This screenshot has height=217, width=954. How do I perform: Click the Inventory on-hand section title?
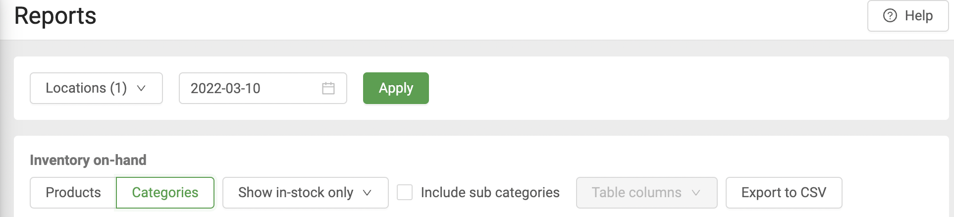point(88,160)
